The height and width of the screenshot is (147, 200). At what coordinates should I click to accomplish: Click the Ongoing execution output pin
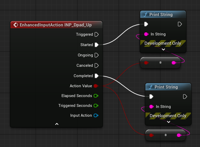tap(96, 55)
